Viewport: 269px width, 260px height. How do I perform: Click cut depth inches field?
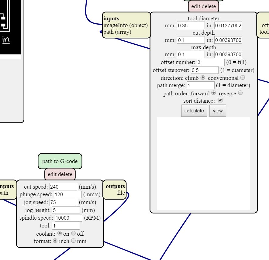(x=228, y=40)
